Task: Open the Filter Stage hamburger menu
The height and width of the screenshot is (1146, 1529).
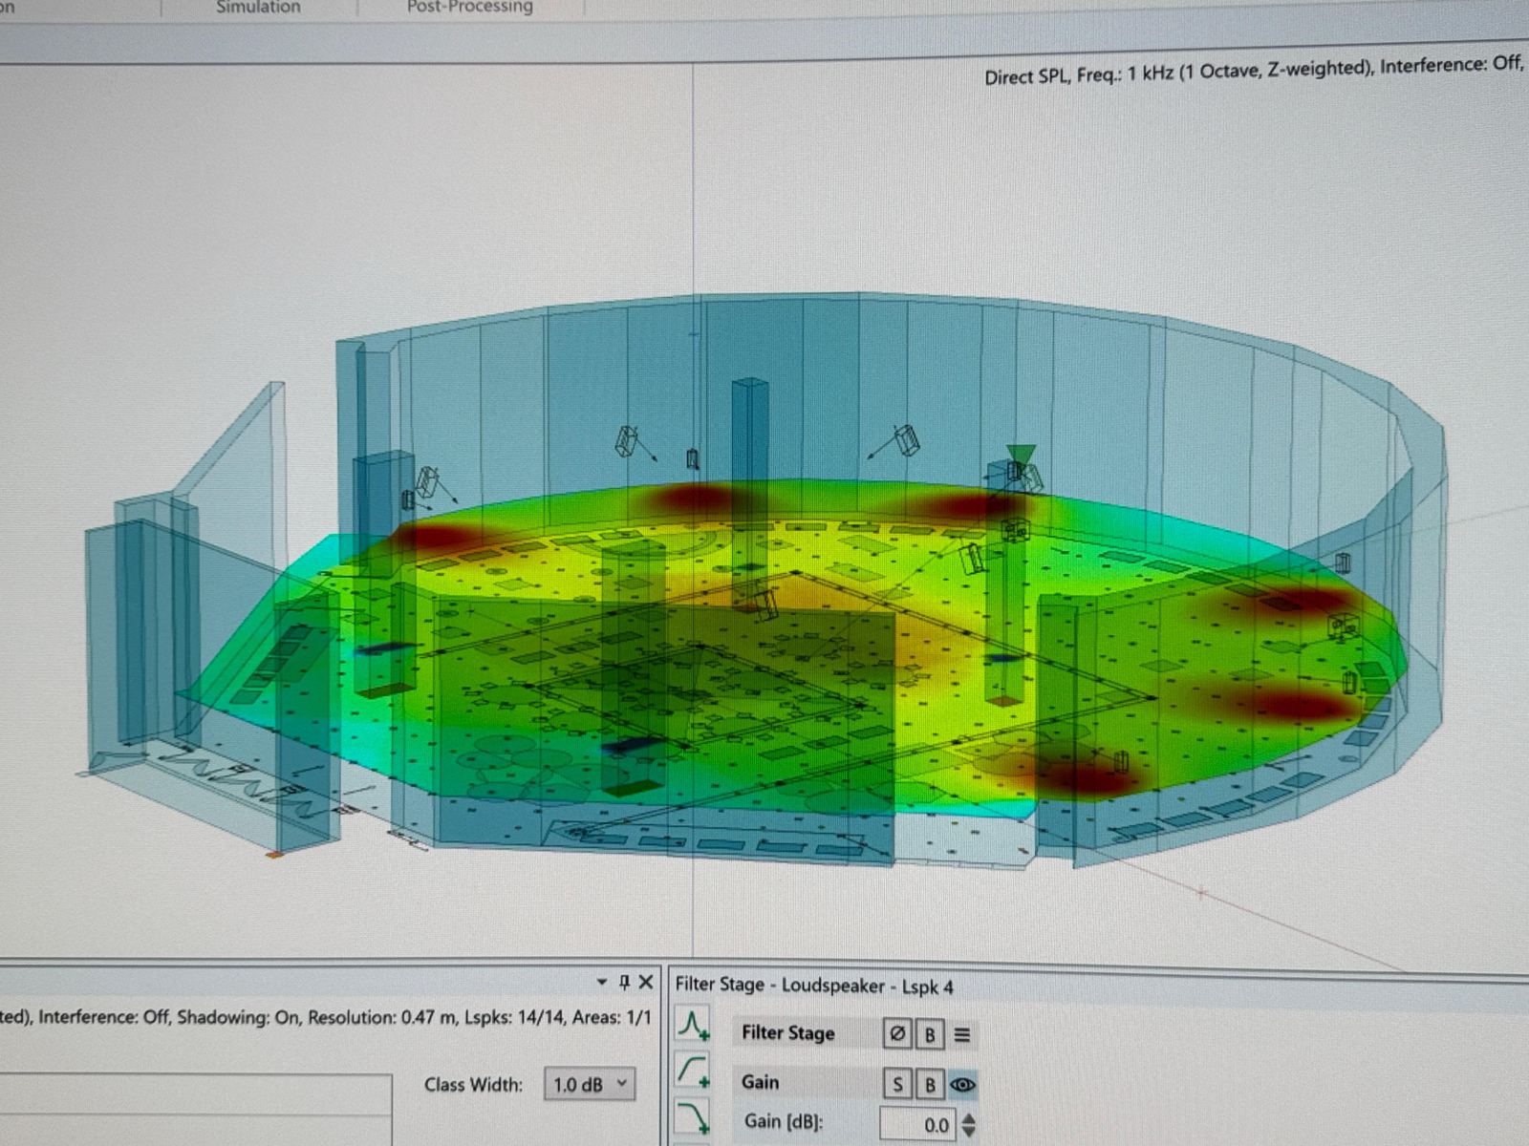Action: [962, 1035]
